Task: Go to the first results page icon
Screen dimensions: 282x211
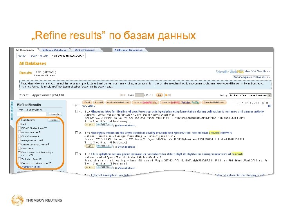Action: pyautogui.click(x=121, y=95)
